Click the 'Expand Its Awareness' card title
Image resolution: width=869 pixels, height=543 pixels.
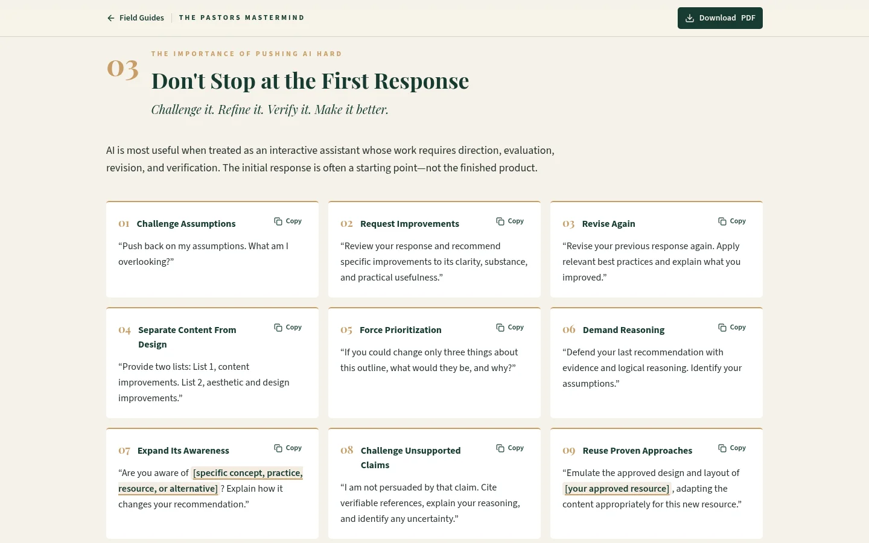(x=183, y=451)
